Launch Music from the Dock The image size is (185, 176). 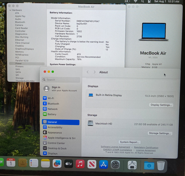80,164
